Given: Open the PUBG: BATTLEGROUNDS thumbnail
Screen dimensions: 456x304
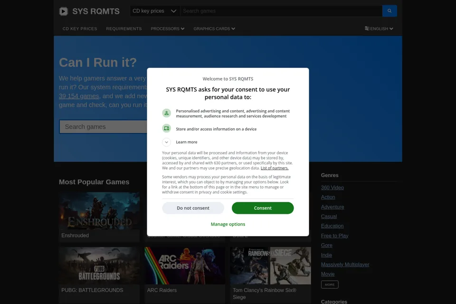Looking at the screenshot, I should [x=99, y=266].
